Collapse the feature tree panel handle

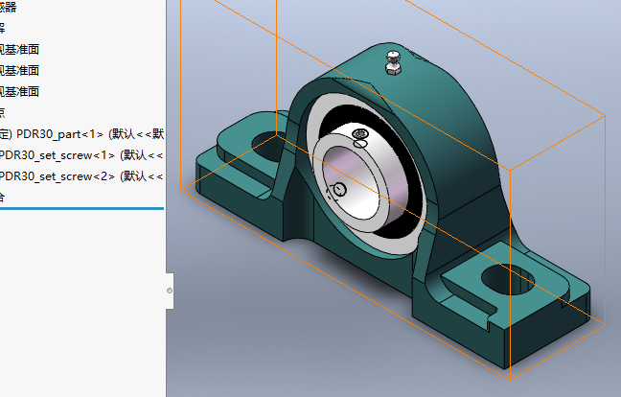tap(170, 291)
